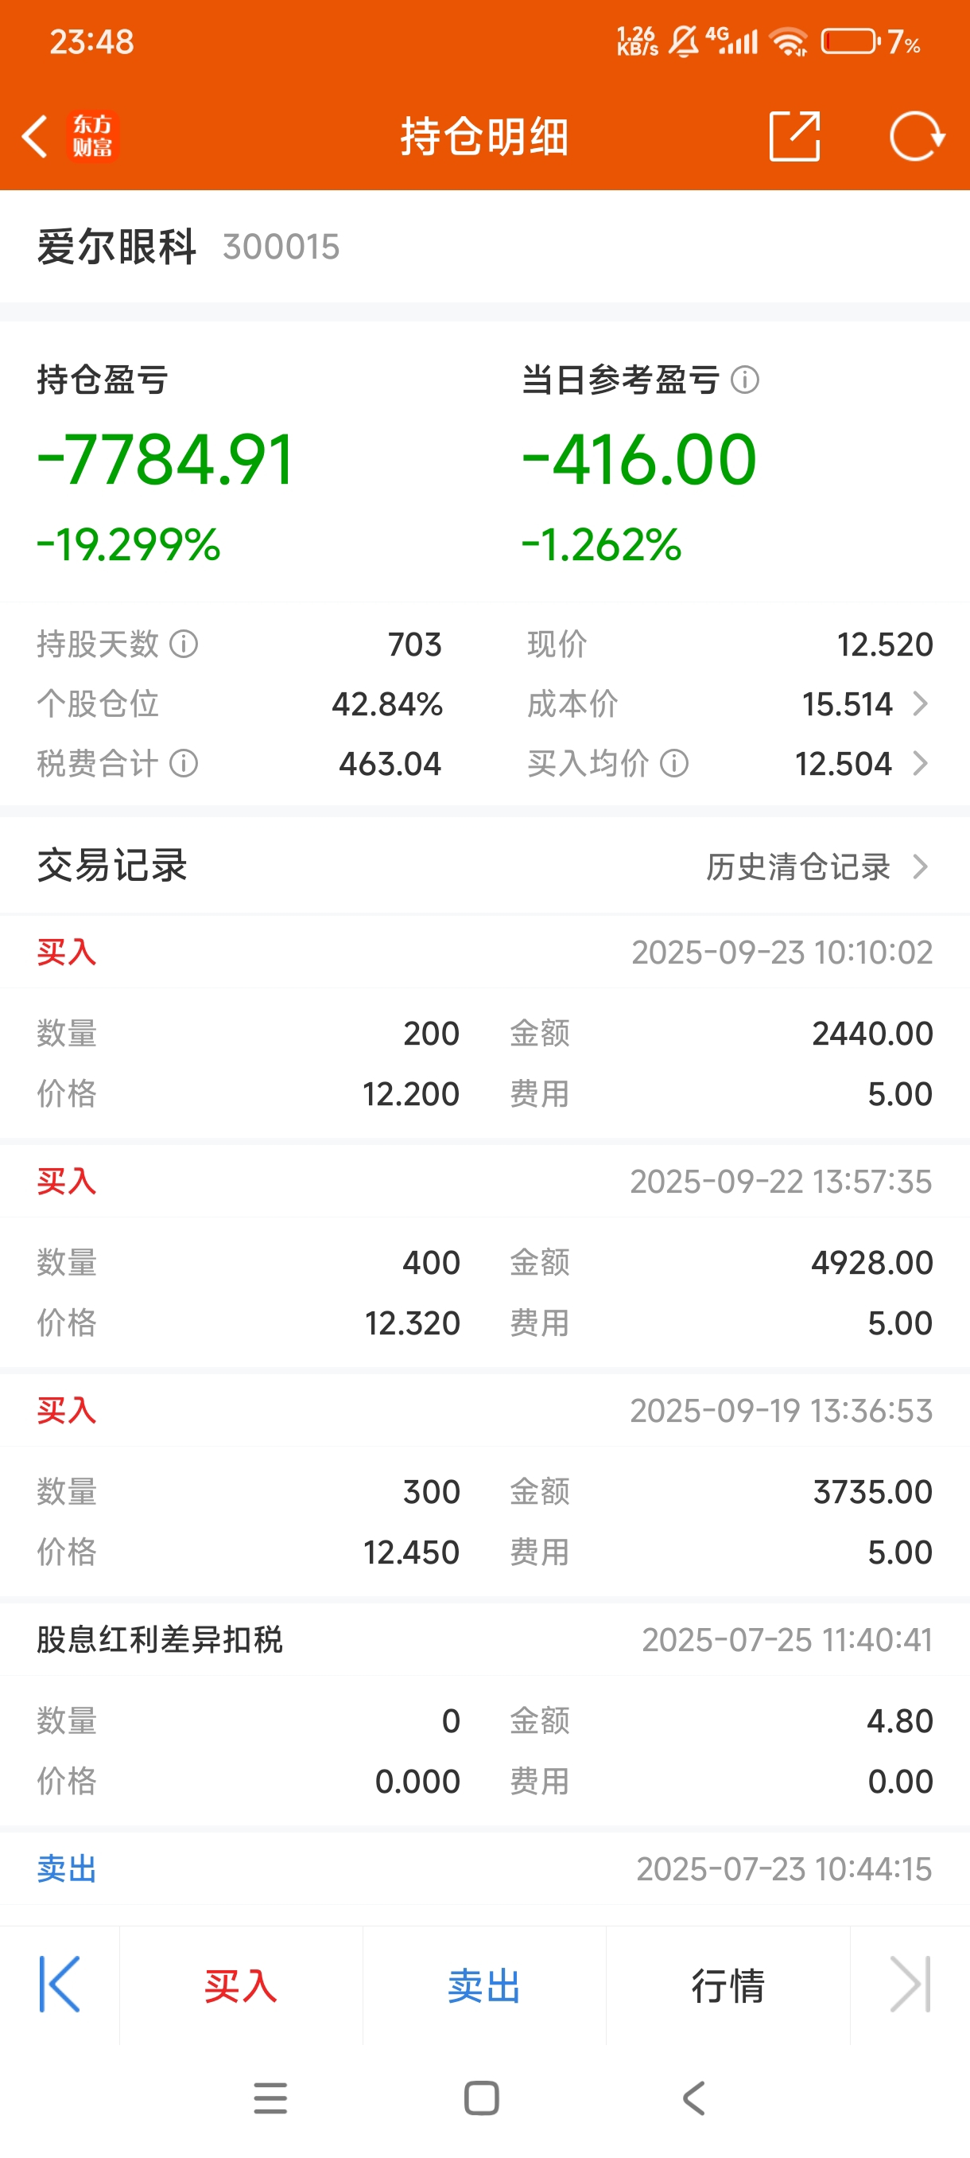Screen dimensions: 970x2158
Task: Tap the share icon in header
Action: (x=793, y=136)
